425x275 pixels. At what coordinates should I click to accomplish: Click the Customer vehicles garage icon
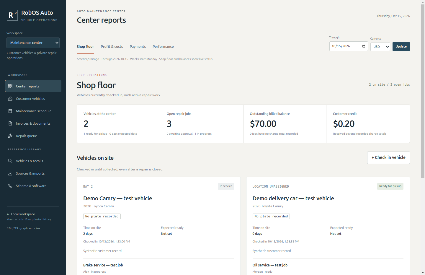[x=10, y=99]
